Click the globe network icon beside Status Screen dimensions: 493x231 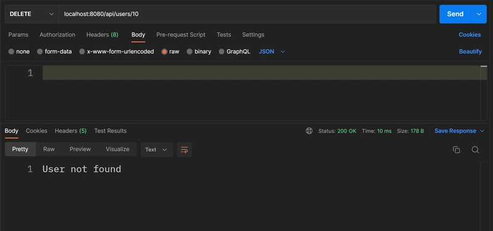click(x=309, y=131)
